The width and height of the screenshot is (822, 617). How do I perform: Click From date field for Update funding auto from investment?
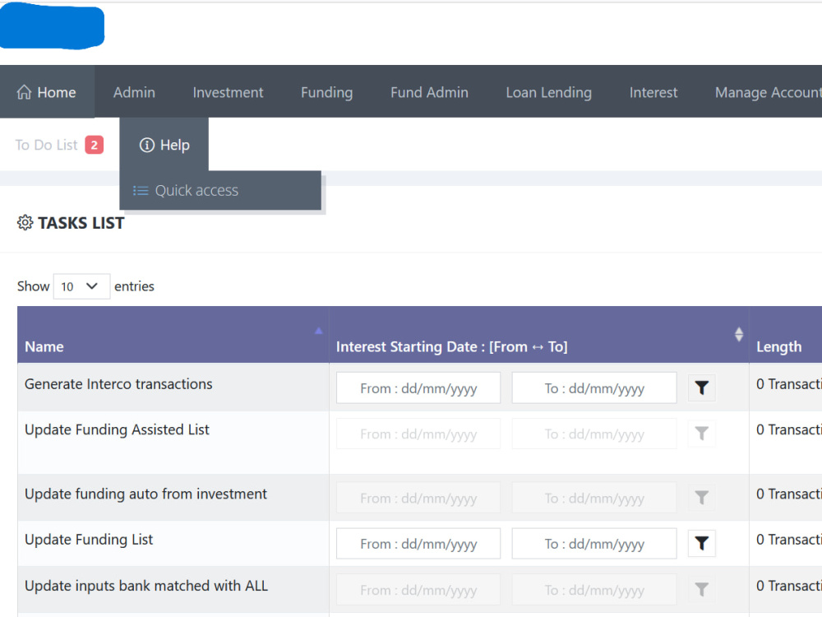418,498
